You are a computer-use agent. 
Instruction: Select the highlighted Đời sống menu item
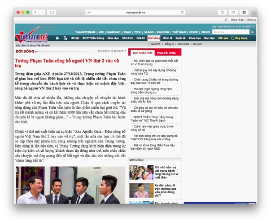pos(154,38)
